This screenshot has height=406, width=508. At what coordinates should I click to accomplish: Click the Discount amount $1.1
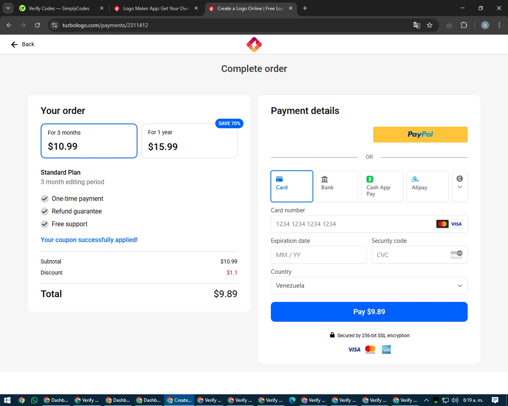coord(232,273)
